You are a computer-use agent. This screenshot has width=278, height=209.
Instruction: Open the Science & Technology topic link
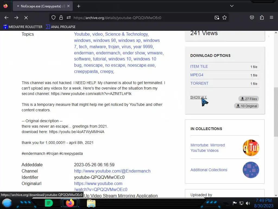pyautogui.click(x=127, y=34)
